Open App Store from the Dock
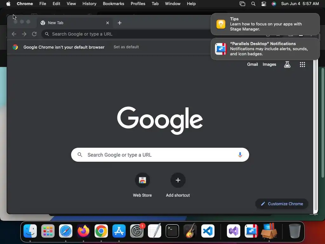 point(119,231)
